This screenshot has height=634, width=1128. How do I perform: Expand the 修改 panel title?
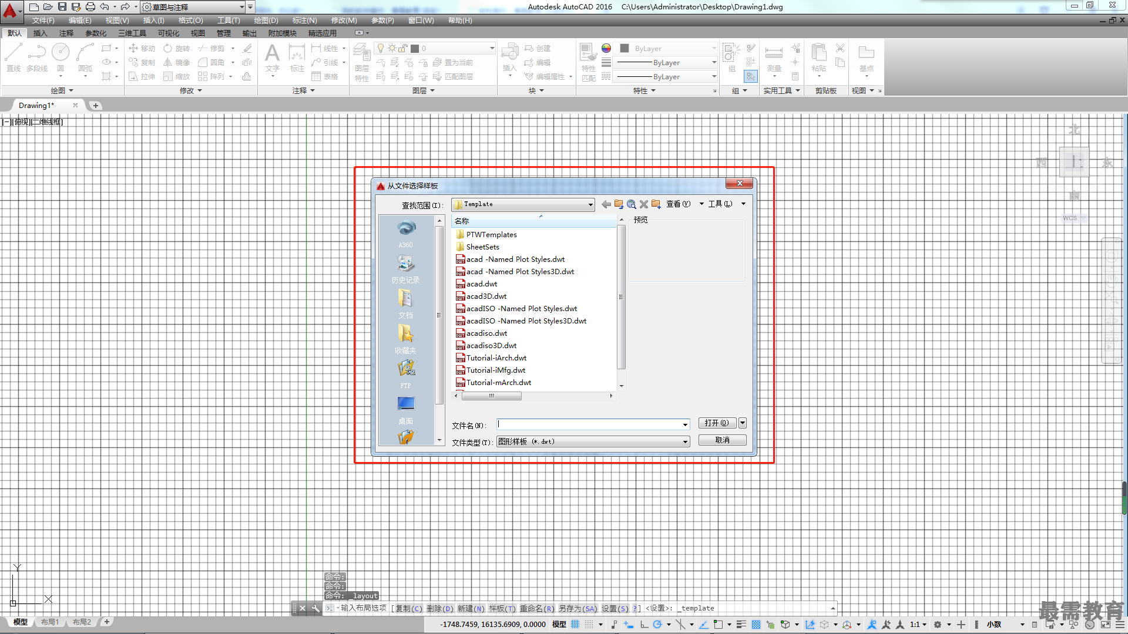point(191,90)
